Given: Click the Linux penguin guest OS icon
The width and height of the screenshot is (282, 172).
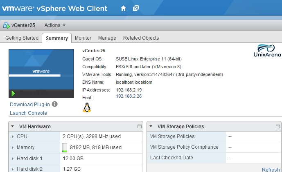Looking at the screenshot, I should (x=87, y=107).
